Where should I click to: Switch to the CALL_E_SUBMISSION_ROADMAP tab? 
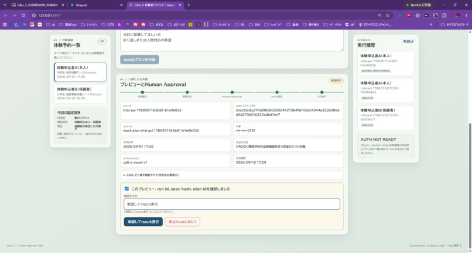click(x=35, y=5)
